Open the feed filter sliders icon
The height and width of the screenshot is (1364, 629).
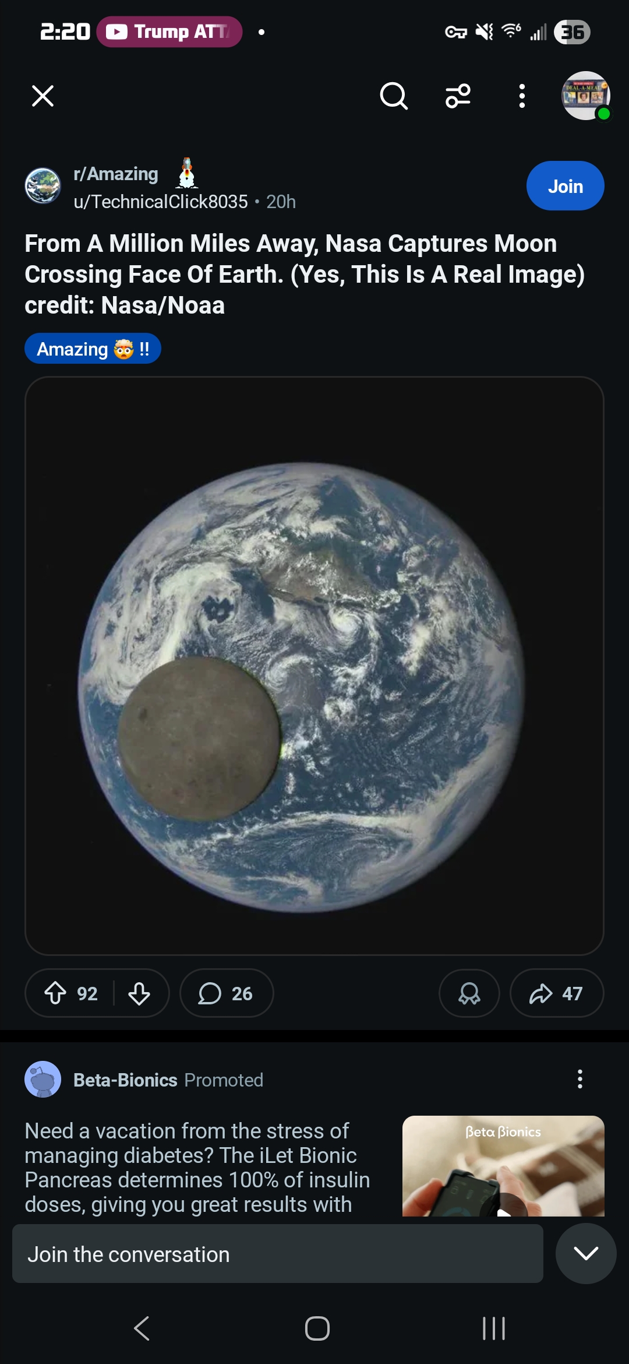[x=458, y=96]
